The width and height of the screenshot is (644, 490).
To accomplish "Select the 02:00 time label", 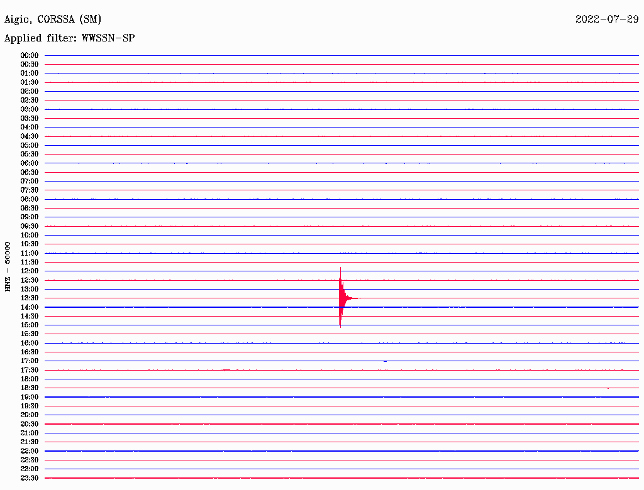I will coord(30,92).
